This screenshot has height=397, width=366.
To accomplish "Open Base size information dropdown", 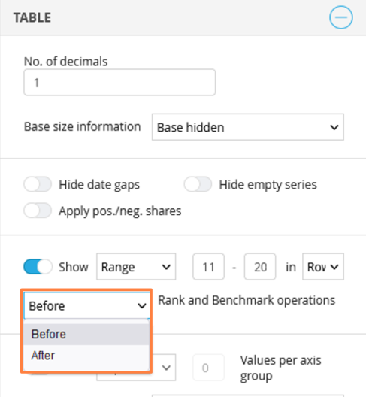I will tap(248, 127).
